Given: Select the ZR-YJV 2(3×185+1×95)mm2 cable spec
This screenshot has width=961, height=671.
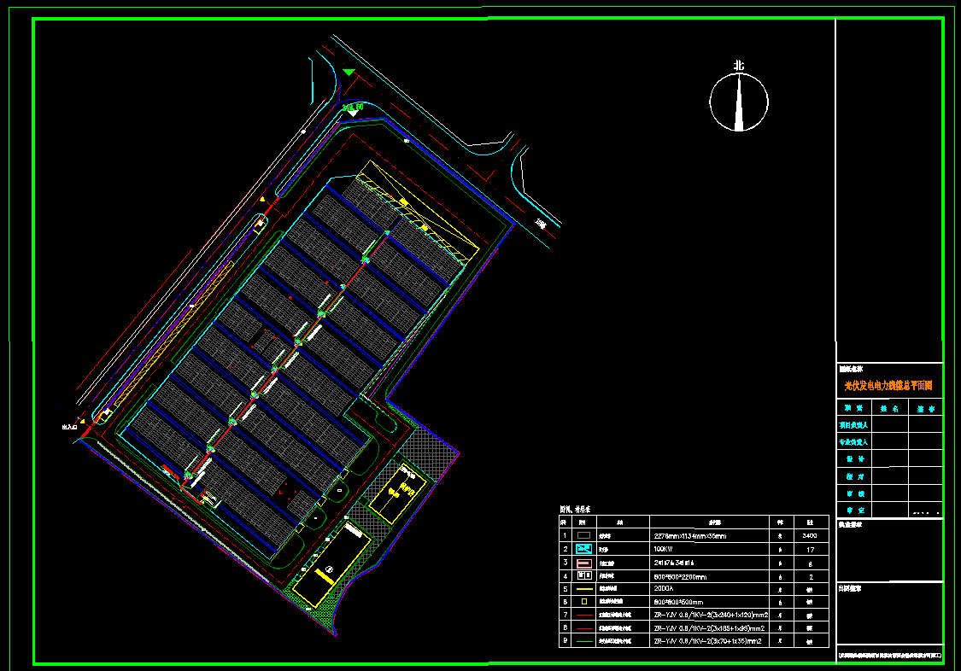Looking at the screenshot, I should tap(709, 628).
